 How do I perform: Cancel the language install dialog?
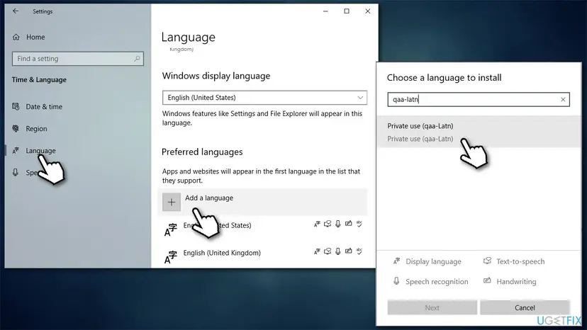point(525,307)
